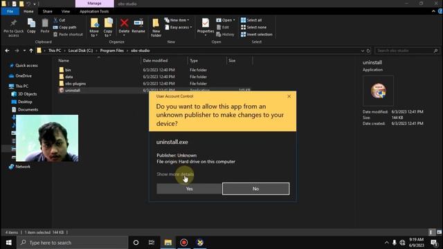Click the refresh button beside address bar
443x249 pixels.
point(368,50)
